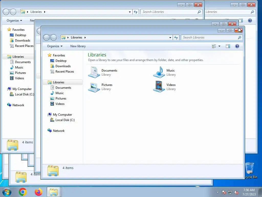This screenshot has height=197, width=262.
Task: Click Libraries breadcrumb in front window address bar
Action: 76,37
